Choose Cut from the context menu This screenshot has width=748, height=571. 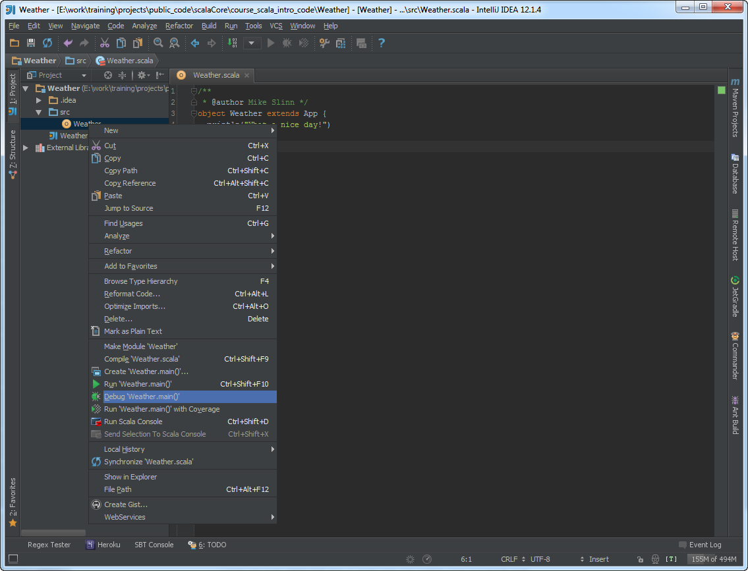point(183,146)
